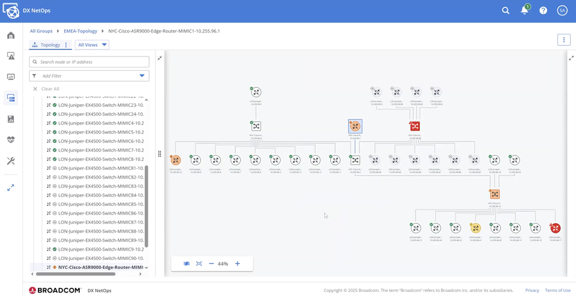Image resolution: width=576 pixels, height=296 pixels.
Task: Open the dashboards monitor sidebar icon
Action: (x=10, y=77)
